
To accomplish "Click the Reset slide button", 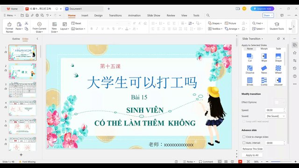I will (x=76, y=23).
